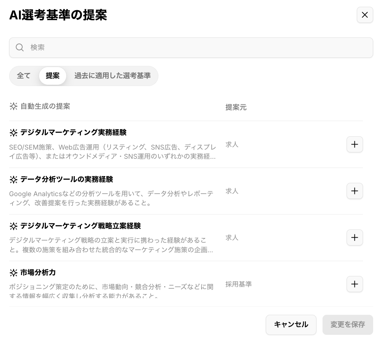
Task: Open the 過去に適用した選考基準 tab
Action: point(112,76)
